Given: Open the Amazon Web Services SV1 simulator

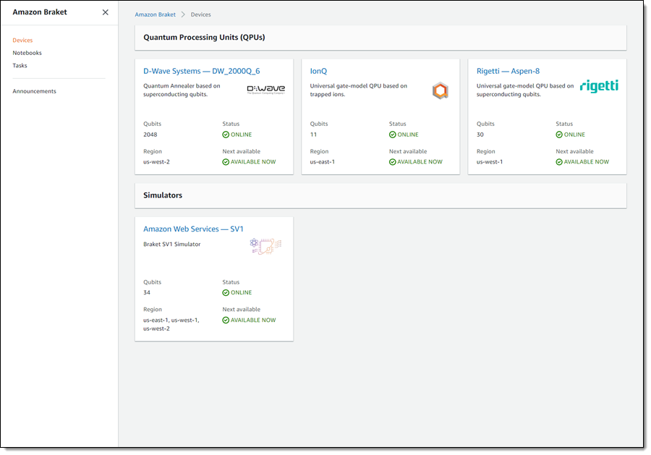Looking at the screenshot, I should 193,229.
